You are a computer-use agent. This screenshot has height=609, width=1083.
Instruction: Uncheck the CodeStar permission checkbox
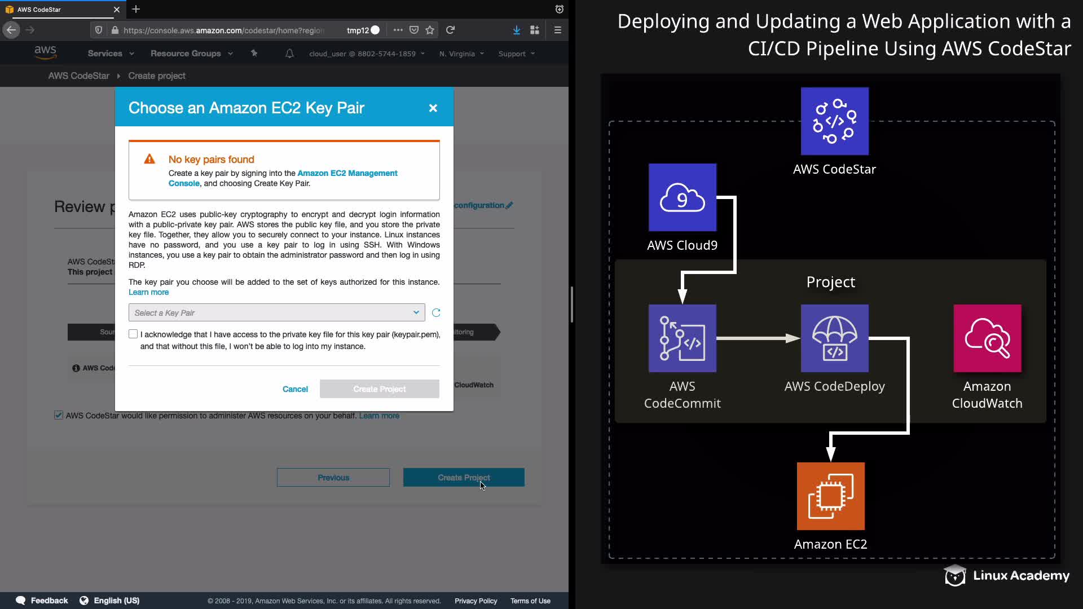[59, 416]
